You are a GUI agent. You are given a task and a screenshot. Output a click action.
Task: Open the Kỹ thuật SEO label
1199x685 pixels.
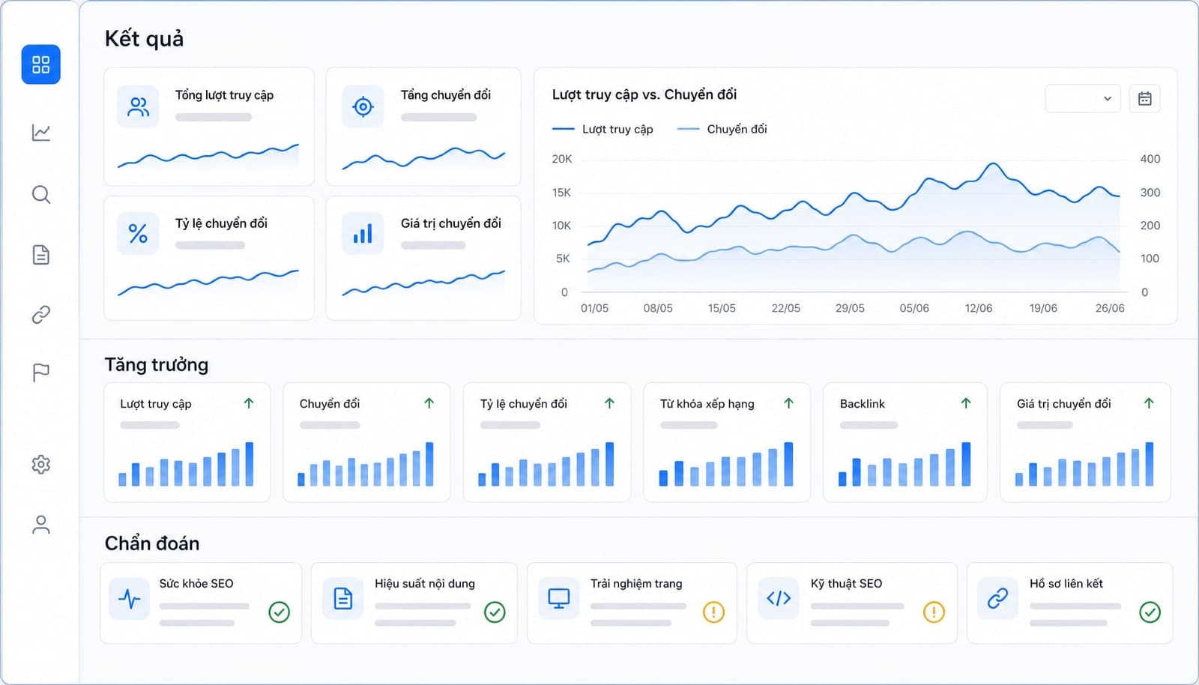847,583
